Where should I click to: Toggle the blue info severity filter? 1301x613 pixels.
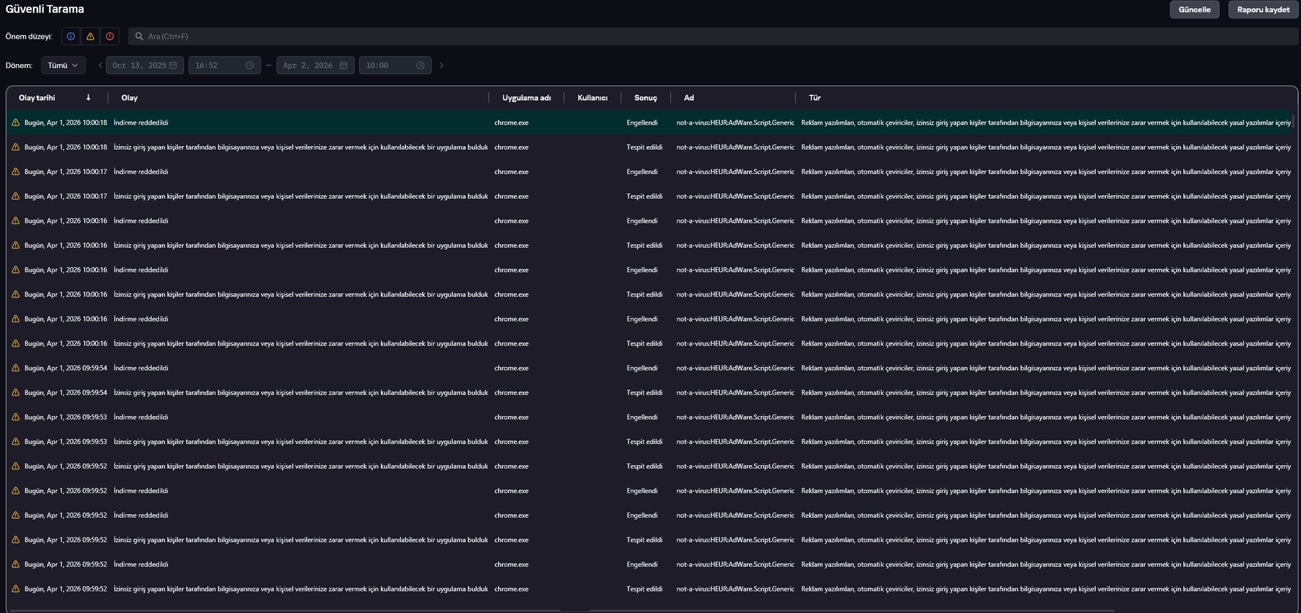71,36
